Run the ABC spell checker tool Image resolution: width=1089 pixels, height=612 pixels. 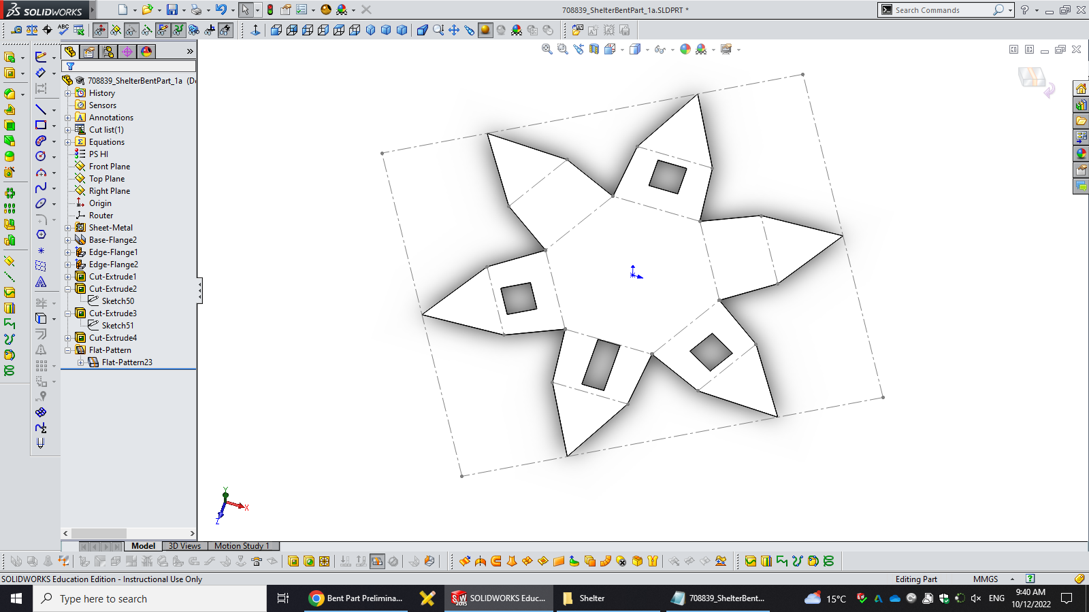pyautogui.click(x=63, y=29)
